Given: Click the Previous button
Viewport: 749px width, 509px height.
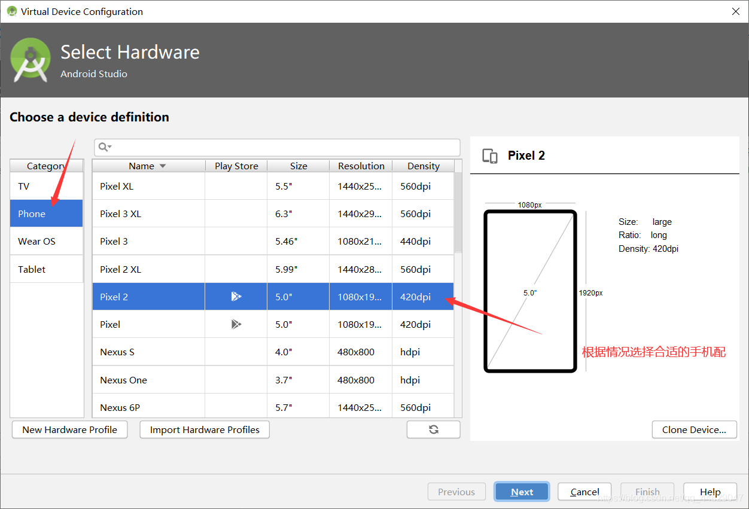Looking at the screenshot, I should (456, 492).
